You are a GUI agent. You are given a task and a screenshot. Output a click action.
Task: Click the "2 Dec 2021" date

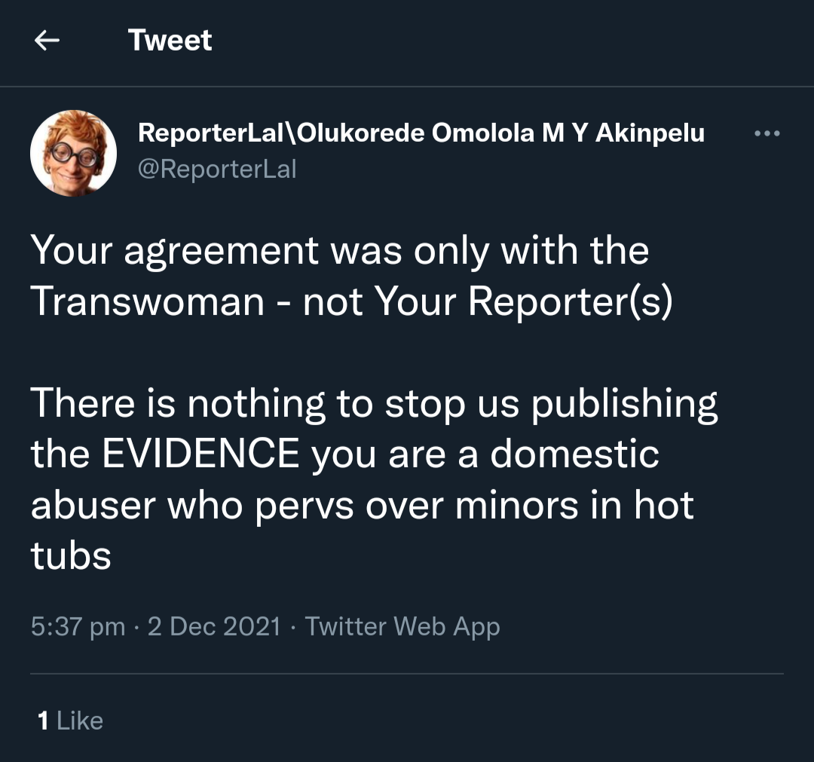(214, 626)
